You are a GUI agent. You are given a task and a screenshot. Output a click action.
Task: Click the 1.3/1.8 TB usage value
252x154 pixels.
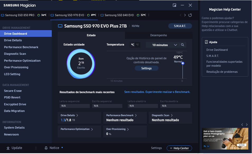pyautogui.click(x=68, y=120)
